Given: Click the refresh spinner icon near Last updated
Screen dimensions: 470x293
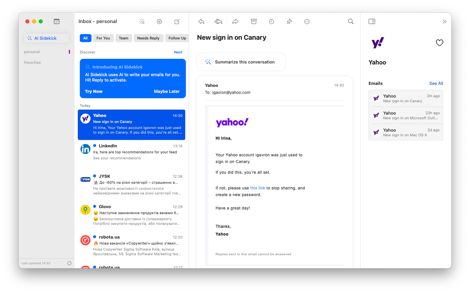Looking at the screenshot, I should coord(69,263).
